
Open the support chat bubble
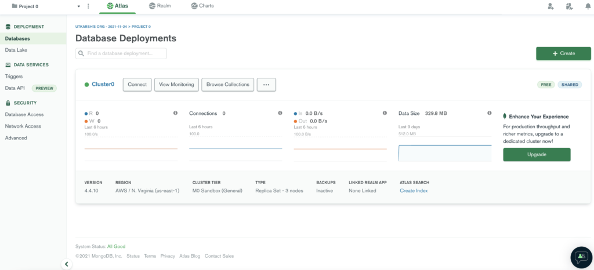pos(581,257)
